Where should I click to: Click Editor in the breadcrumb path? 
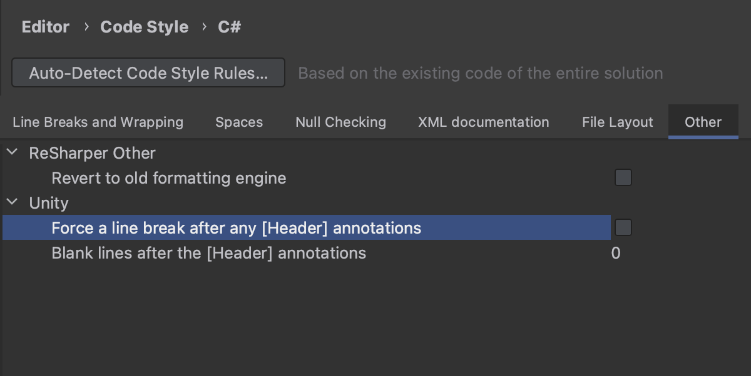[x=46, y=27]
